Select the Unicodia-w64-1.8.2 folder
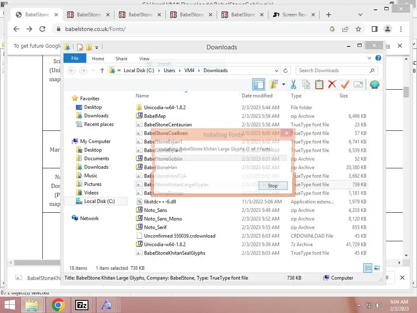 [x=165, y=108]
